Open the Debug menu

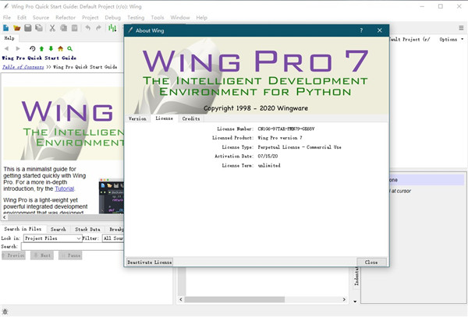[x=113, y=18]
